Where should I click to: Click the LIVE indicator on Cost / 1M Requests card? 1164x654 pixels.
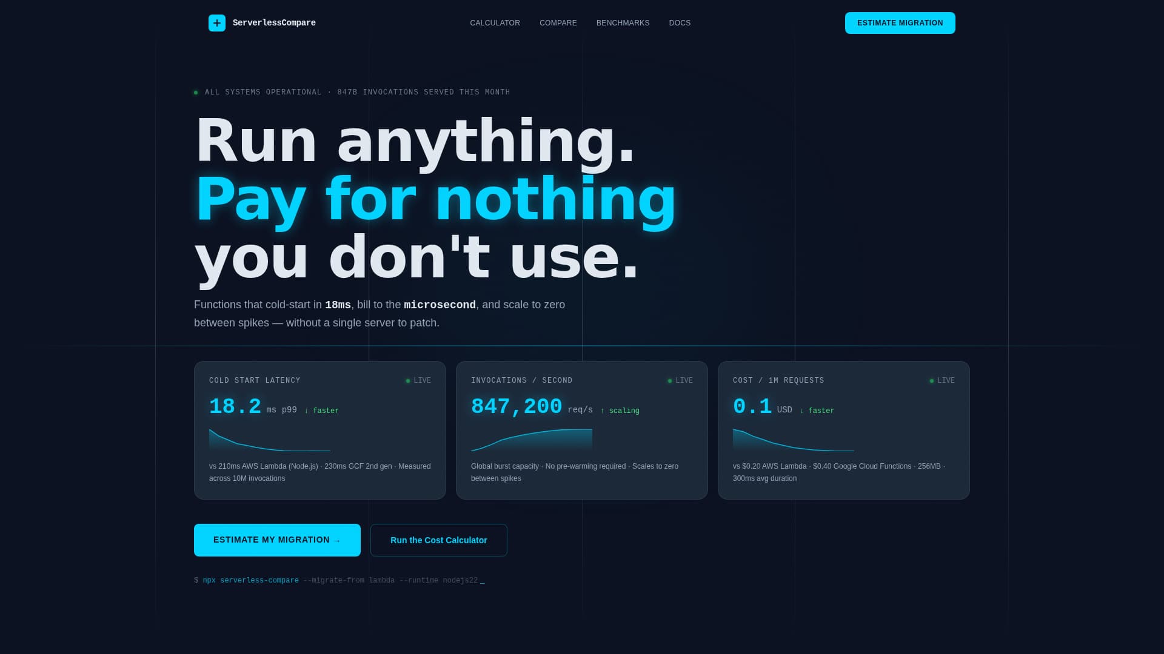click(x=942, y=380)
